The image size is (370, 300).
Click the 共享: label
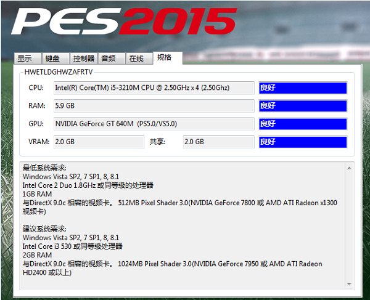click(x=157, y=142)
